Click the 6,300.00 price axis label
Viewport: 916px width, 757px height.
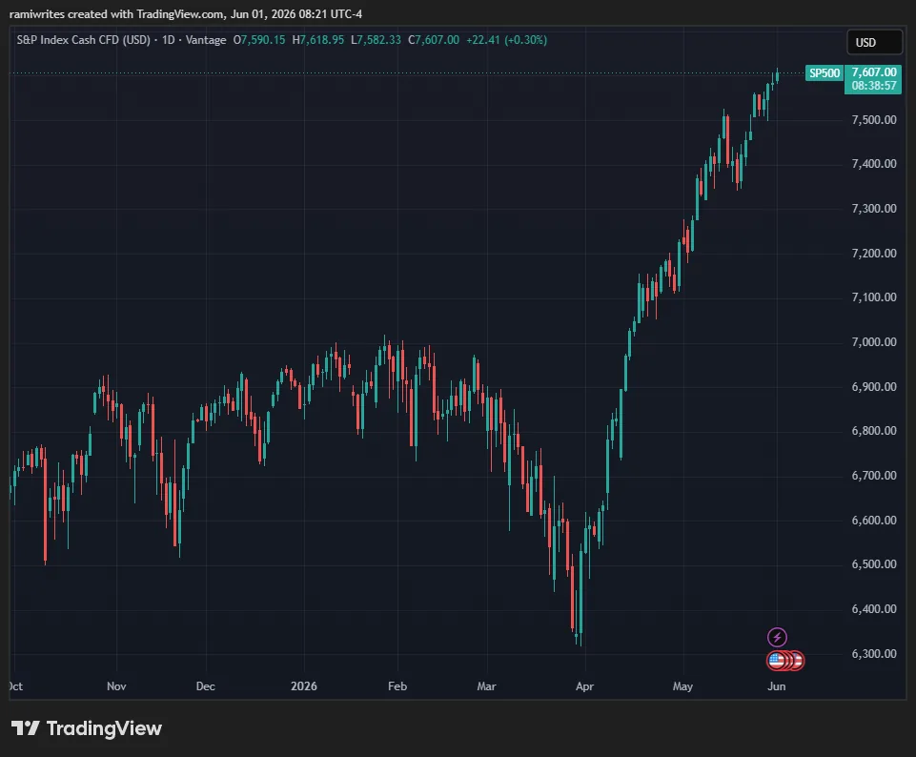click(874, 654)
